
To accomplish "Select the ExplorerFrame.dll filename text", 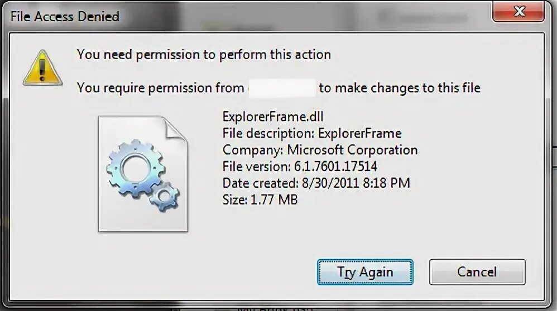I will [273, 116].
